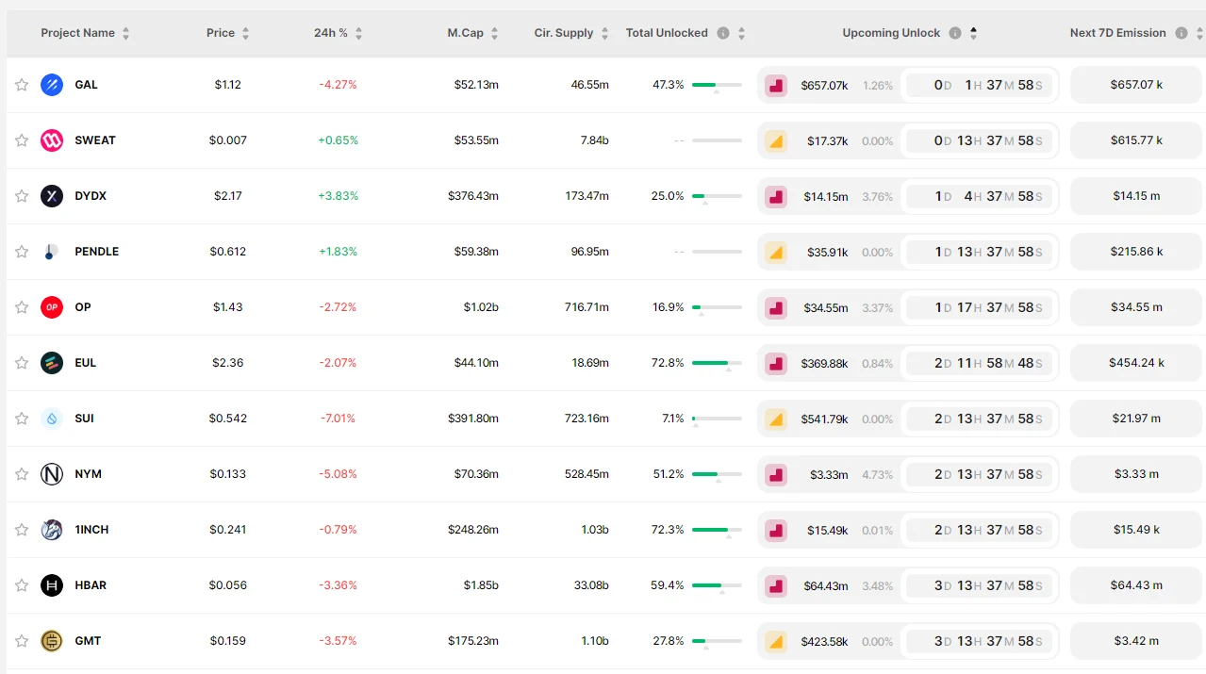Viewport: 1206px width, 674px height.
Task: Click the EUL total unlocked progress bar
Action: click(x=716, y=363)
